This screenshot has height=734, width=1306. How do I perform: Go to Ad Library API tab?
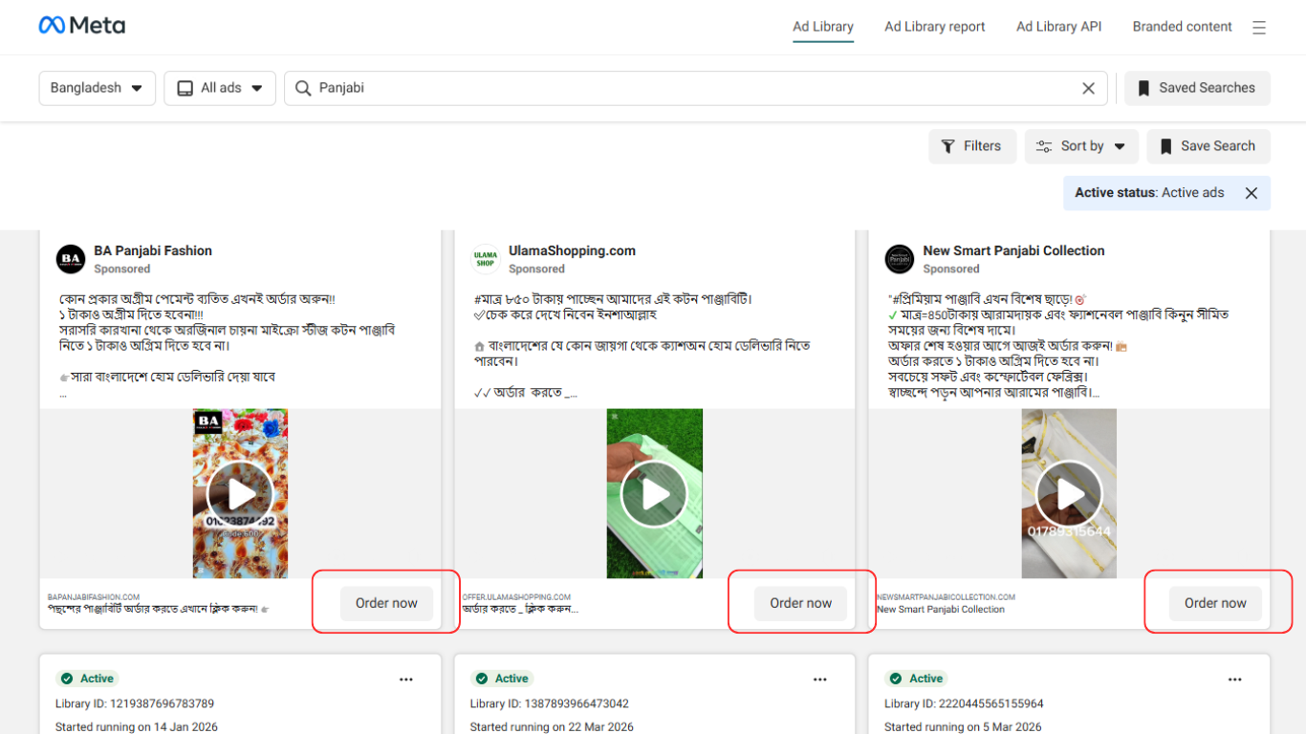pos(1058,27)
